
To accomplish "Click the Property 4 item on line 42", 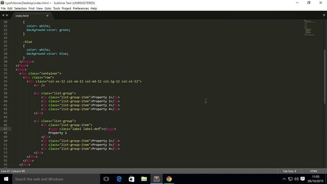I will [x=80, y=109].
